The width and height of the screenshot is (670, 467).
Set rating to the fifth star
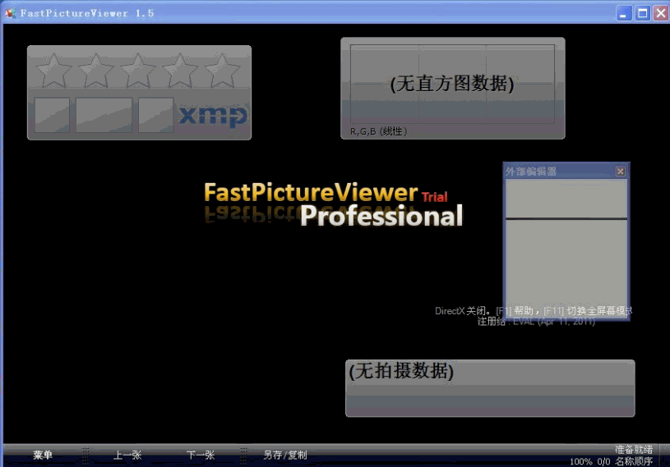click(222, 71)
